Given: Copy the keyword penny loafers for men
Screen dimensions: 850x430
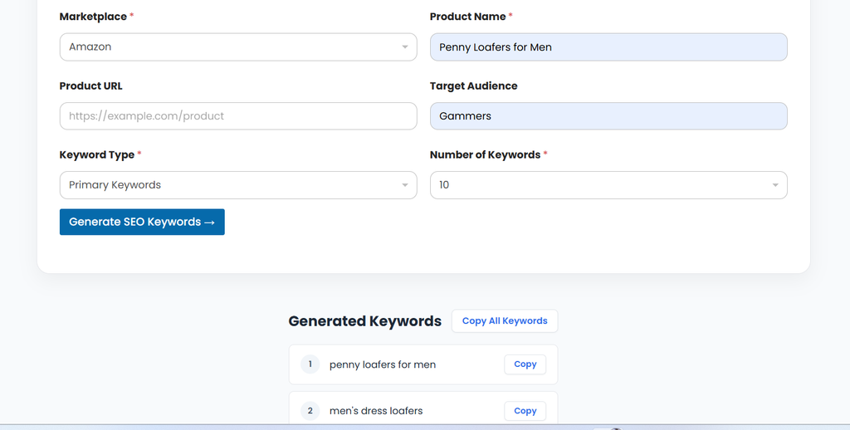Looking at the screenshot, I should (x=525, y=364).
